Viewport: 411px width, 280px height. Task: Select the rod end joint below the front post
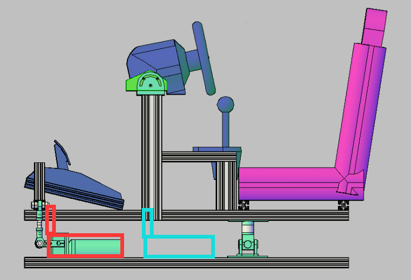point(39,243)
